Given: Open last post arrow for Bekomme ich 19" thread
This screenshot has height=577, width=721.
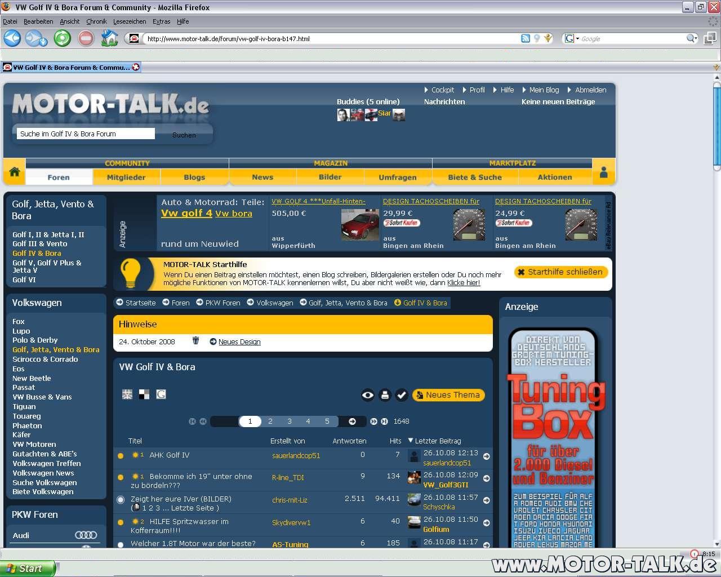Looking at the screenshot, I should tap(487, 478).
